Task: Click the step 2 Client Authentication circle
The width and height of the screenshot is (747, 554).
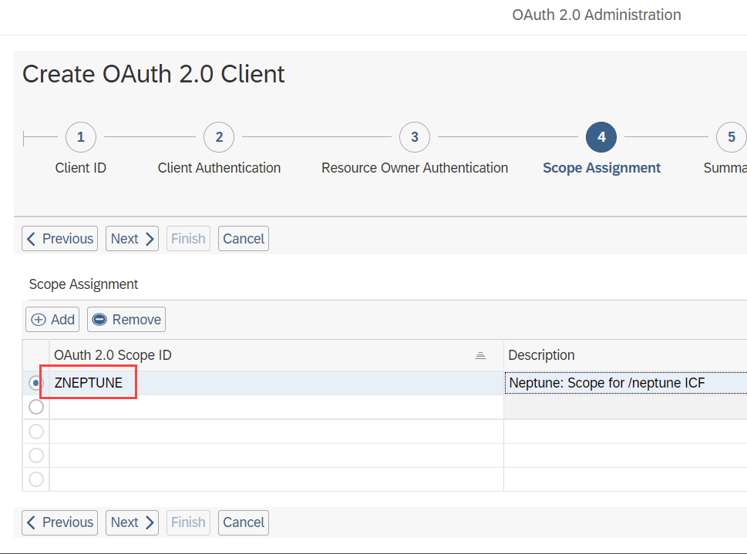Action: (218, 136)
